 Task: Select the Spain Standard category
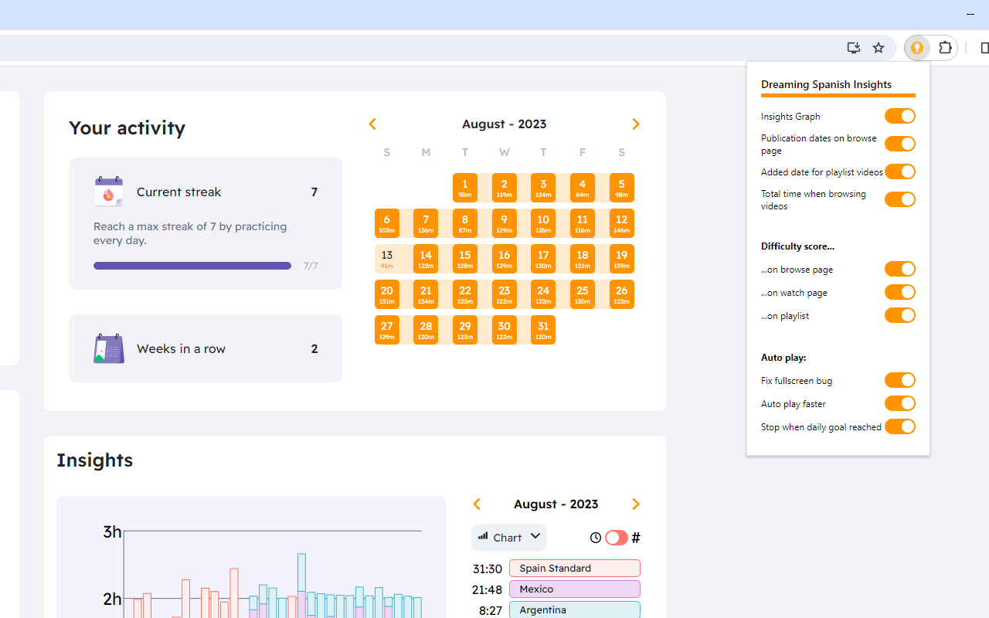click(574, 569)
